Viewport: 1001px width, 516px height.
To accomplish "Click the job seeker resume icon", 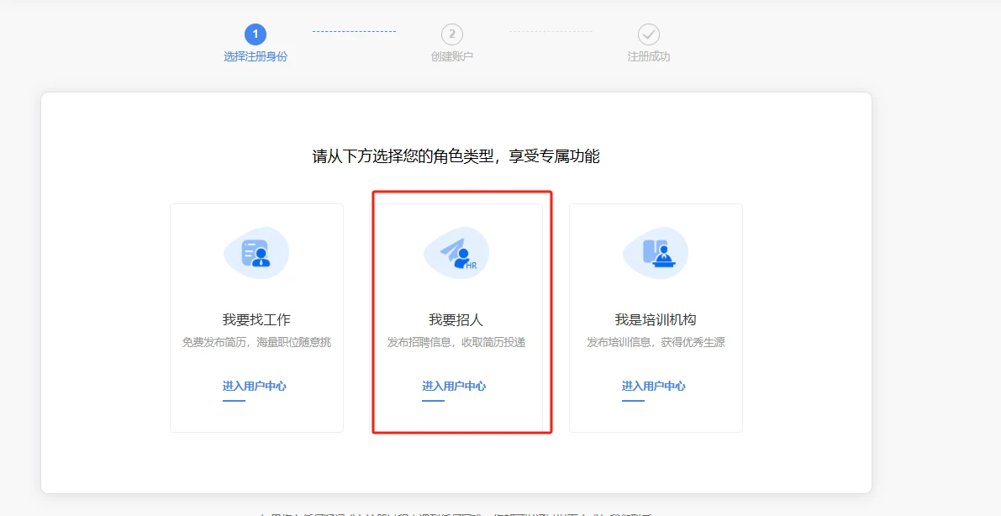I will coord(256,253).
